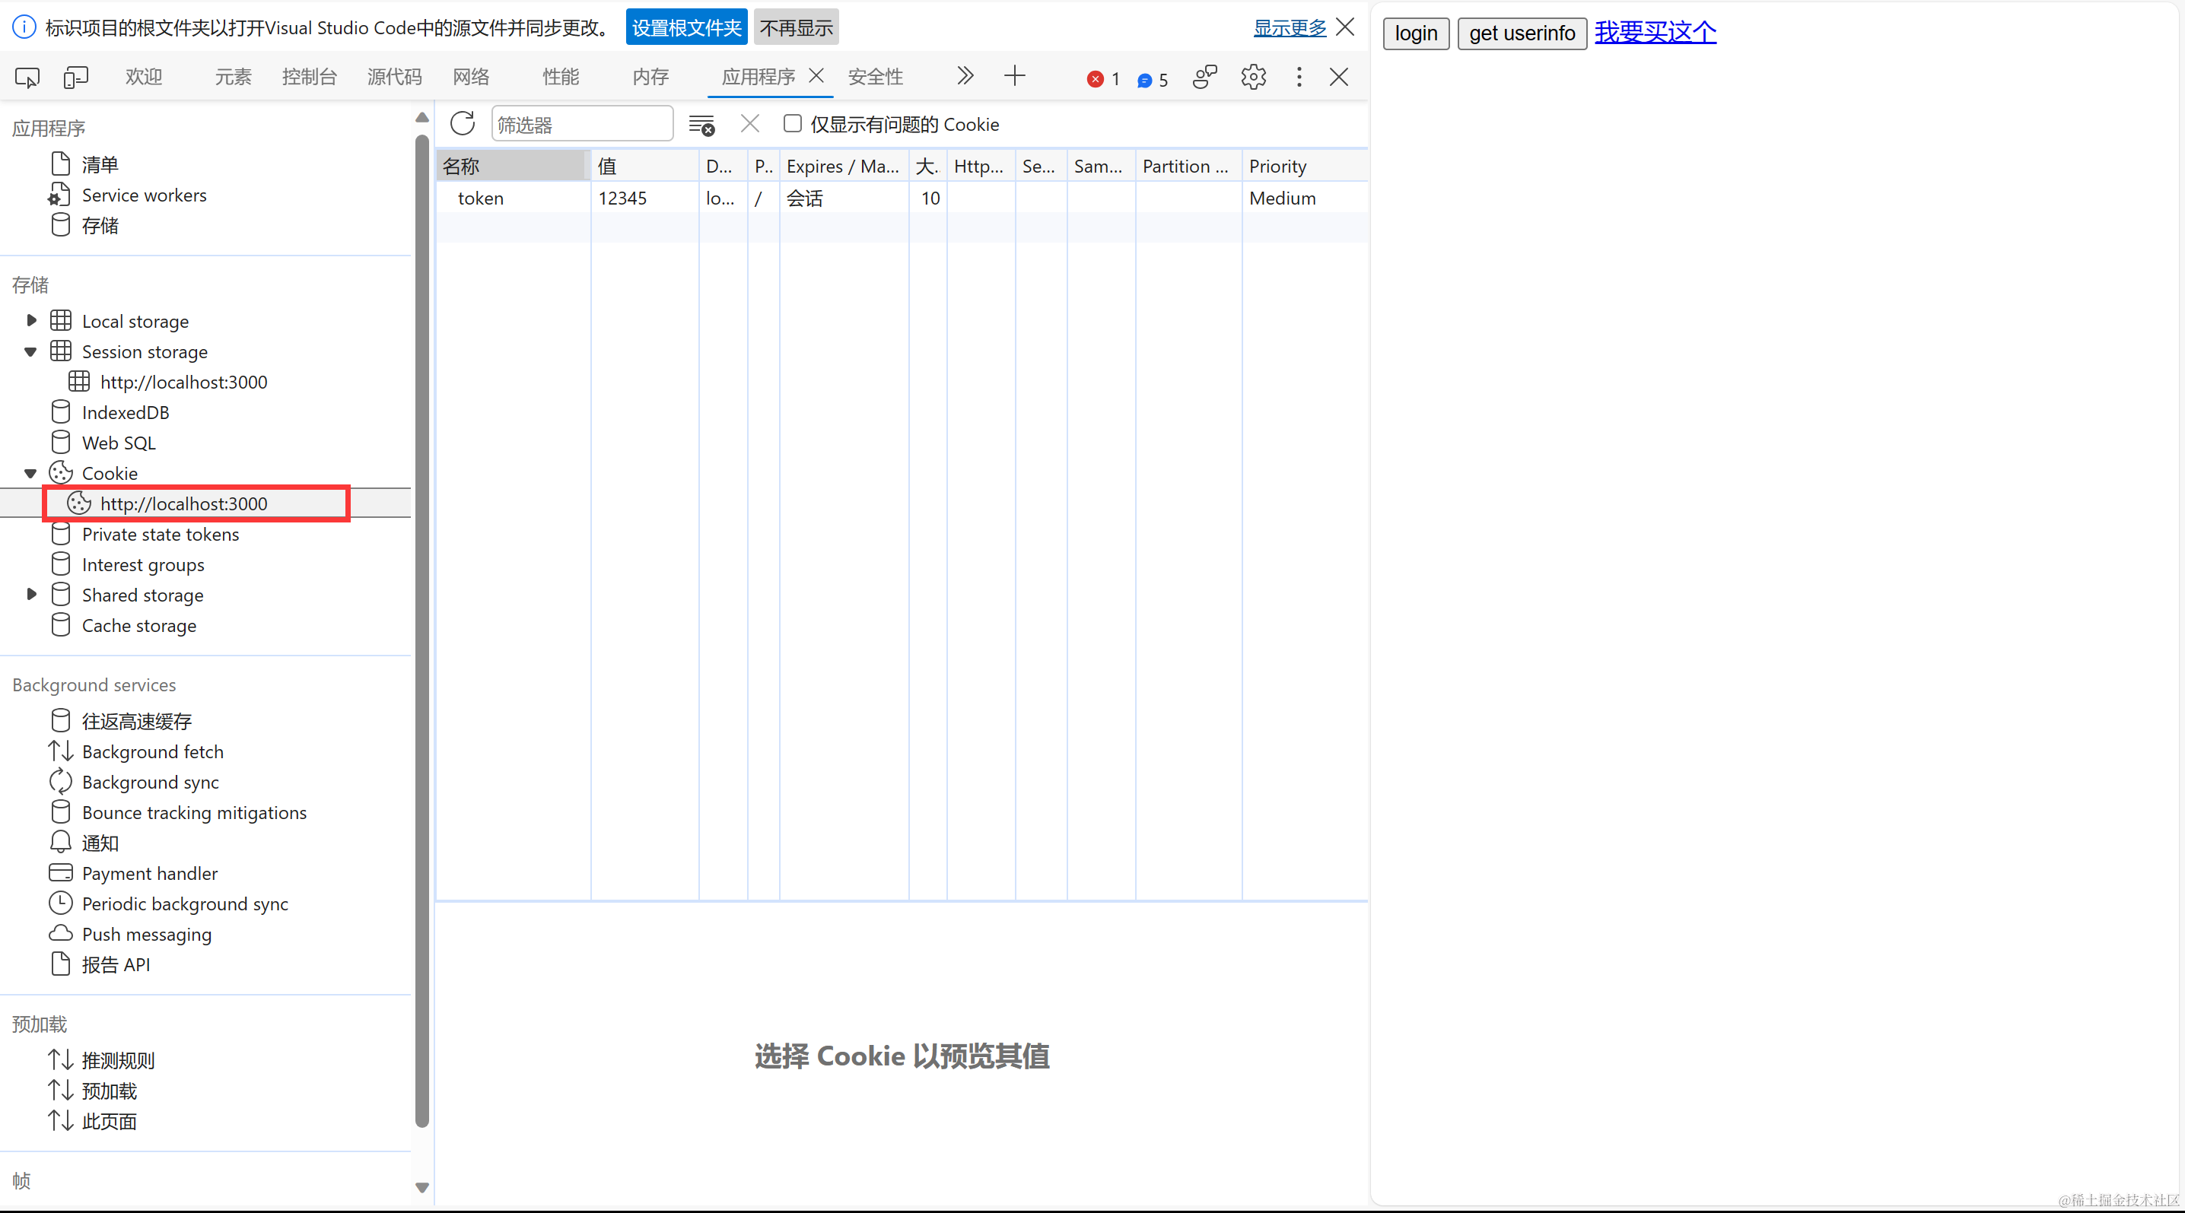Switch to the 元素 tab
The height and width of the screenshot is (1213, 2185).
pos(232,77)
